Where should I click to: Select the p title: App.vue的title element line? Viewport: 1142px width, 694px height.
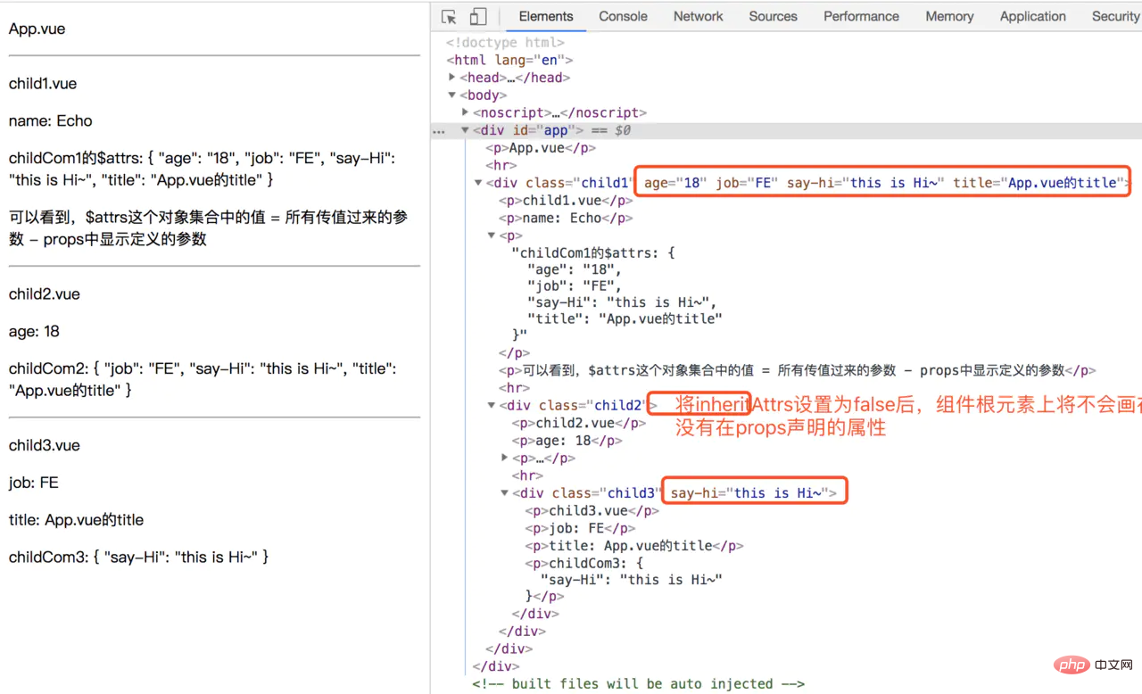pyautogui.click(x=634, y=546)
